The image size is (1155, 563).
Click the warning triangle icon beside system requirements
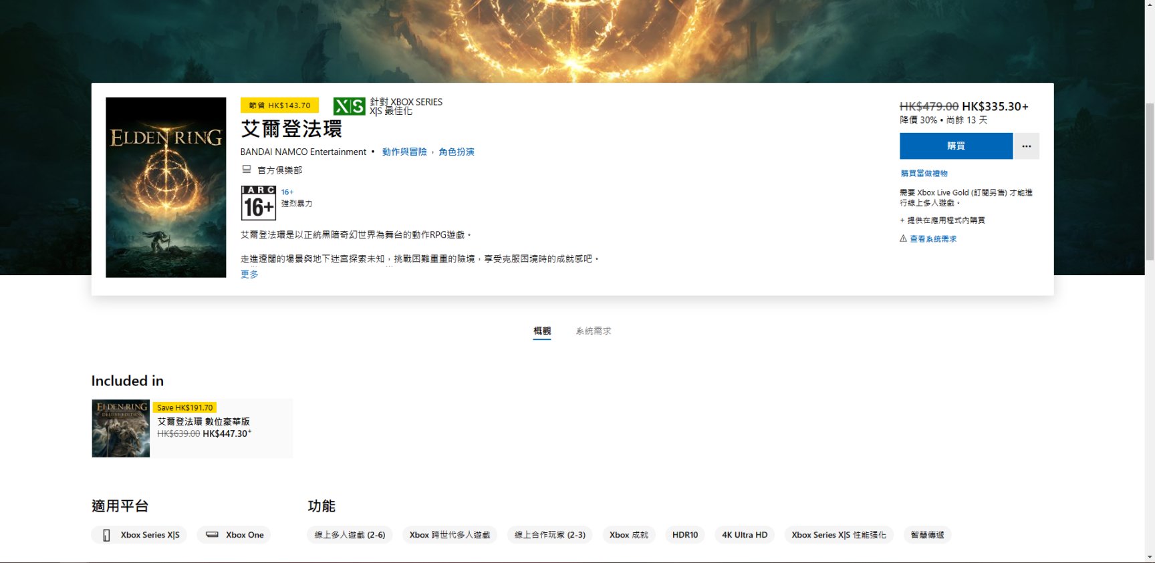click(903, 238)
